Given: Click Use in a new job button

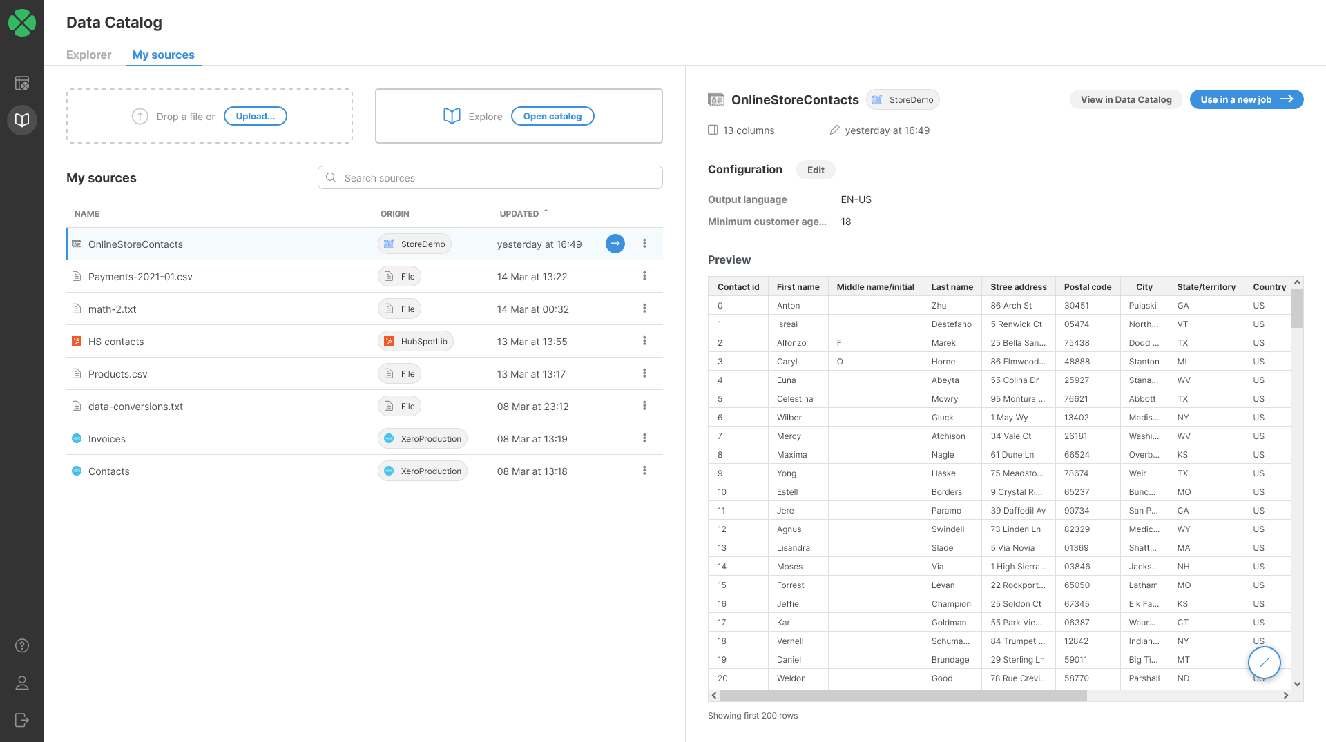Looking at the screenshot, I should point(1247,99).
